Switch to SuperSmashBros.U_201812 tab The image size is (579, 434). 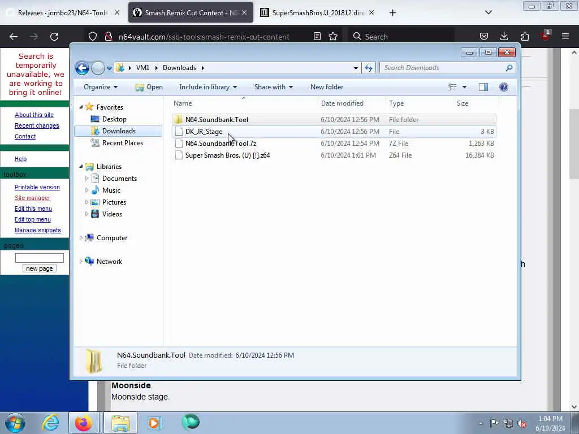click(x=318, y=13)
